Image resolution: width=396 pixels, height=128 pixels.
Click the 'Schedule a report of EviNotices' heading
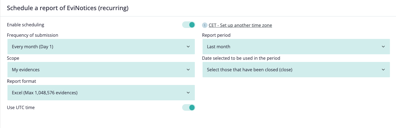tap(68, 8)
